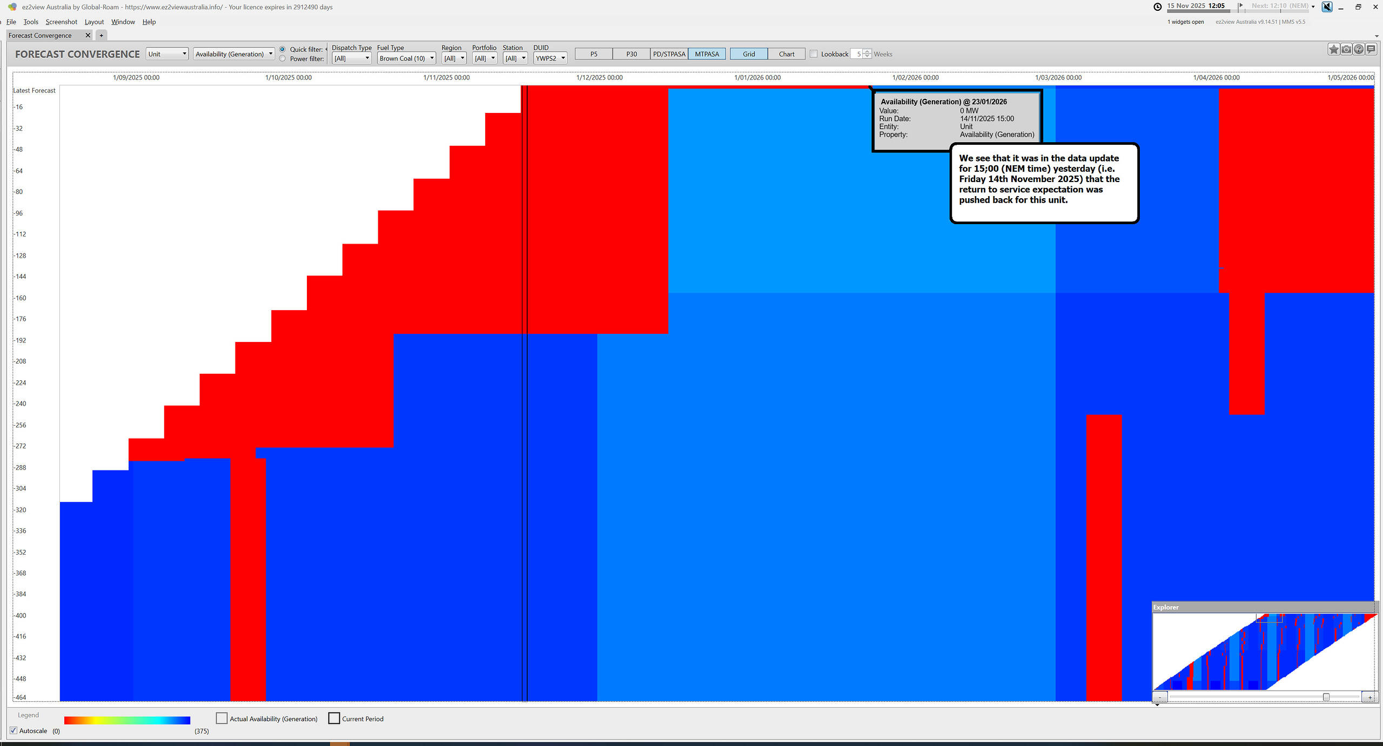Image resolution: width=1383 pixels, height=746 pixels.
Task: Add new tab with plus button
Action: click(101, 36)
